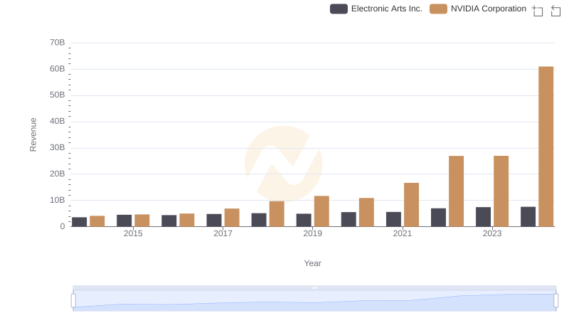Click the data zoom preview area
This screenshot has height=328, width=569.
[314, 301]
